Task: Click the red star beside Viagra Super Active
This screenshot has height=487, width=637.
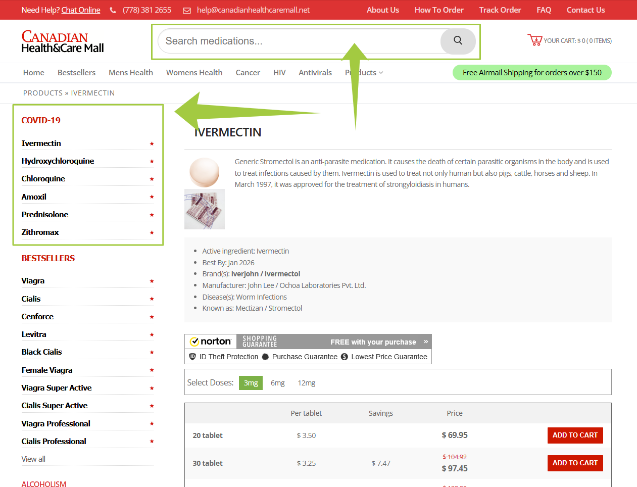Action: (152, 388)
